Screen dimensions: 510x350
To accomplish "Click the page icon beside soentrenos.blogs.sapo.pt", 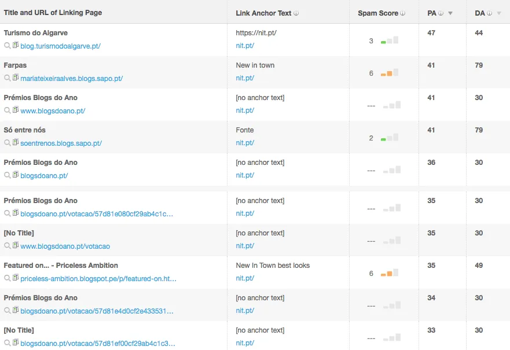I will coord(16,142).
